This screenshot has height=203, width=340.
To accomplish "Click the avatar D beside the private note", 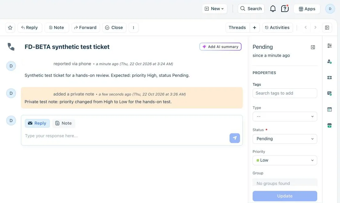I will 11,94.
